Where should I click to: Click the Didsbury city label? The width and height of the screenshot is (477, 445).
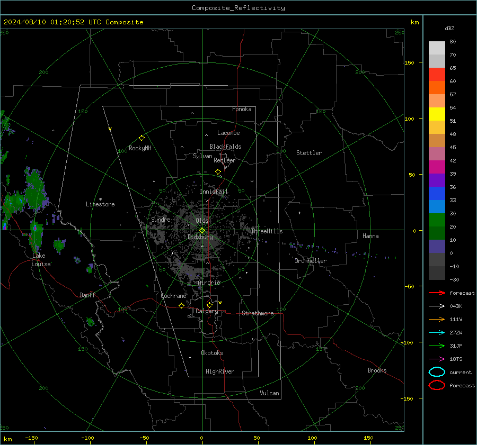coord(200,237)
